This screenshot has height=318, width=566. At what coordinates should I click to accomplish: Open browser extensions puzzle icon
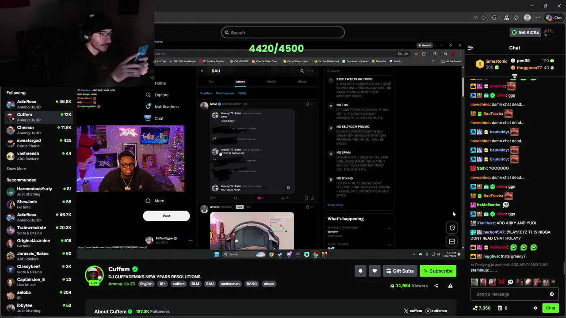coord(494,18)
